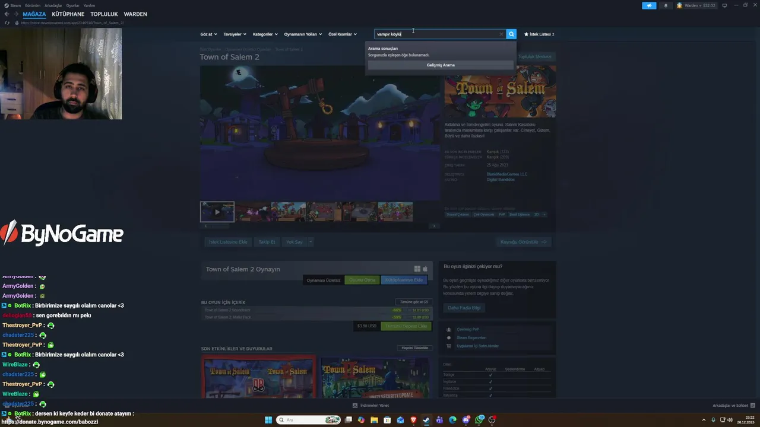Go back with the left arrow

click(x=7, y=14)
